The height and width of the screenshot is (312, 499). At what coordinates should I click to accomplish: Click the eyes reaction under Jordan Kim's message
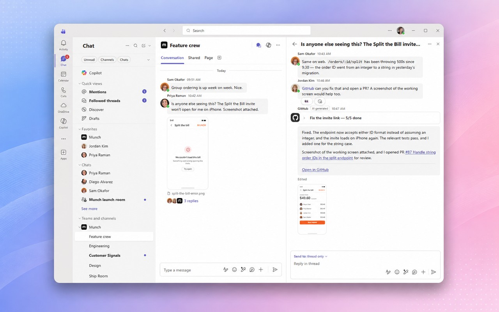pos(307,101)
